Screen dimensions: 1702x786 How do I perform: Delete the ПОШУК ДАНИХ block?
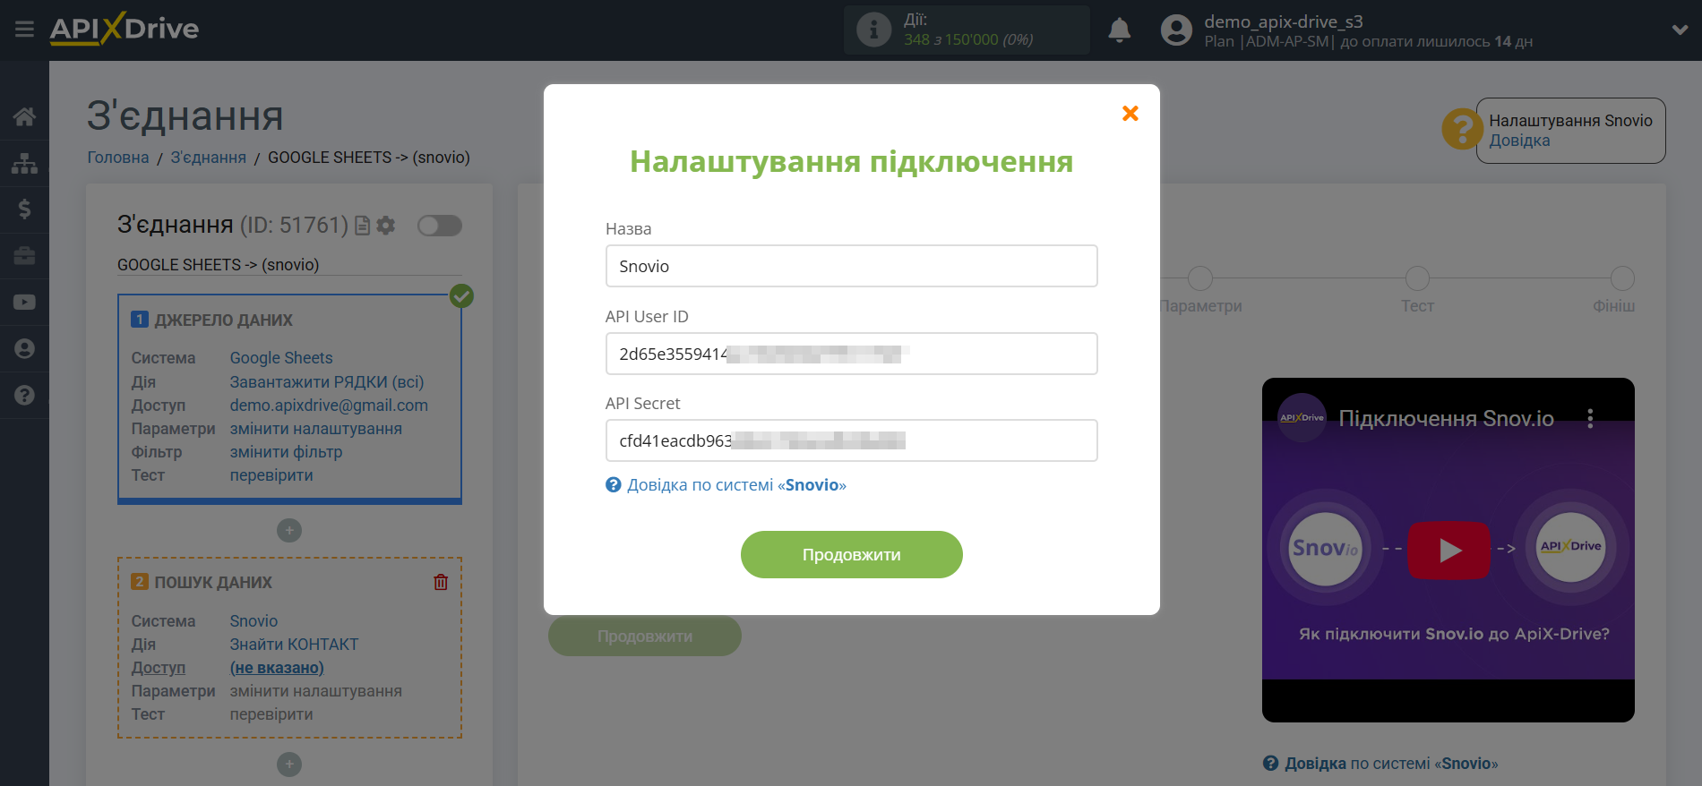[x=441, y=582]
